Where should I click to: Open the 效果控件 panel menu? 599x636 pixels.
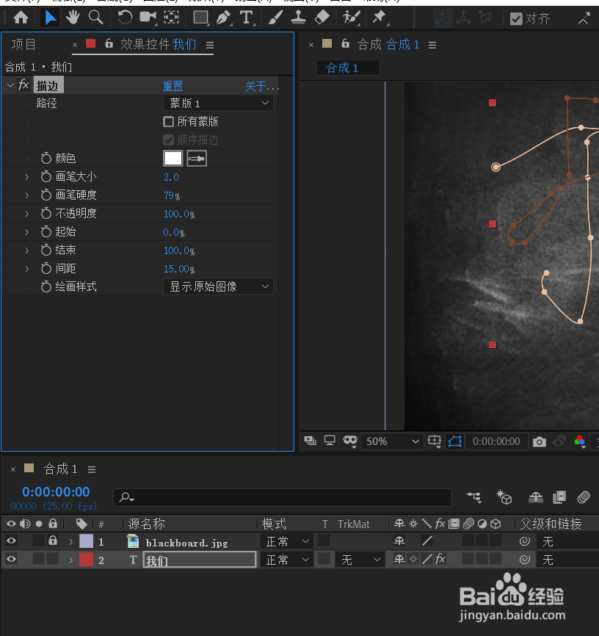coord(210,45)
